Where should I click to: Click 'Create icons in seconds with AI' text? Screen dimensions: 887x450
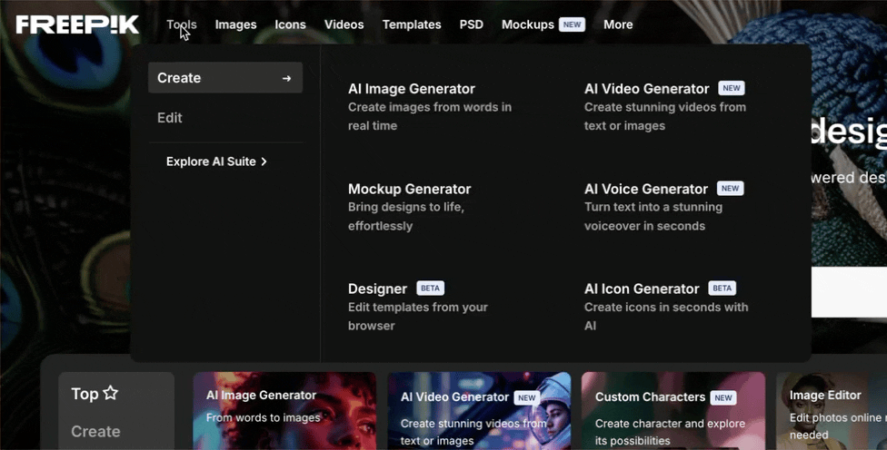click(666, 317)
